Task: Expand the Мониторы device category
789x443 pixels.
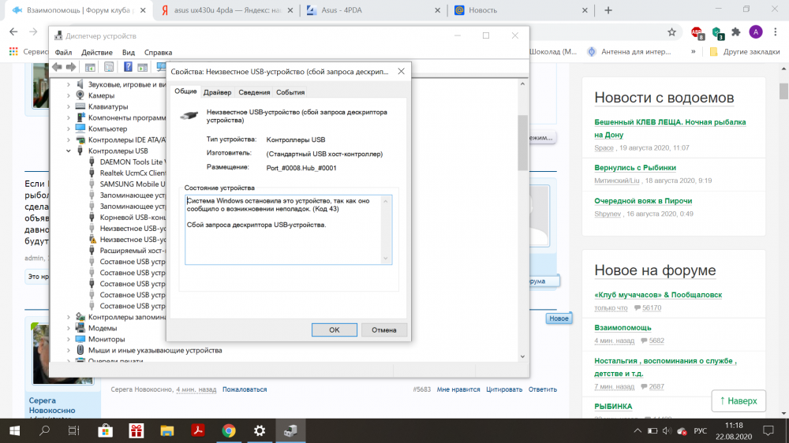Action: [x=69, y=339]
